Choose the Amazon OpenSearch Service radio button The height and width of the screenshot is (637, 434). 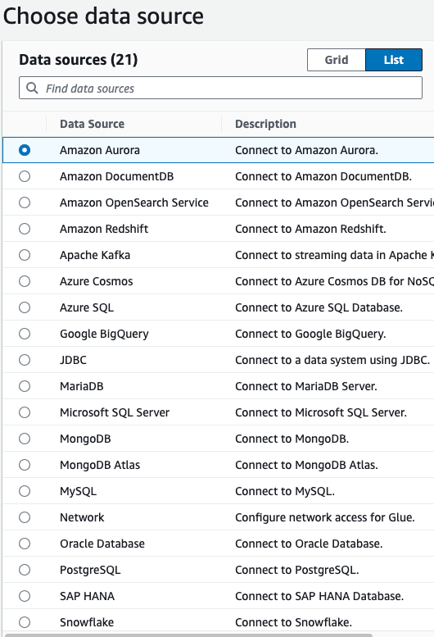pos(25,202)
